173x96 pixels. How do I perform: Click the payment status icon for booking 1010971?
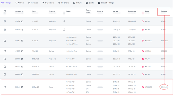(143, 51)
